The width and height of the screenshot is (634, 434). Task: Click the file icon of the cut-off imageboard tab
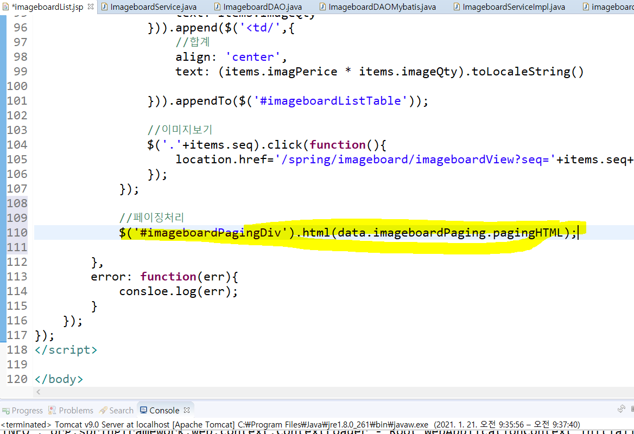(586, 7)
